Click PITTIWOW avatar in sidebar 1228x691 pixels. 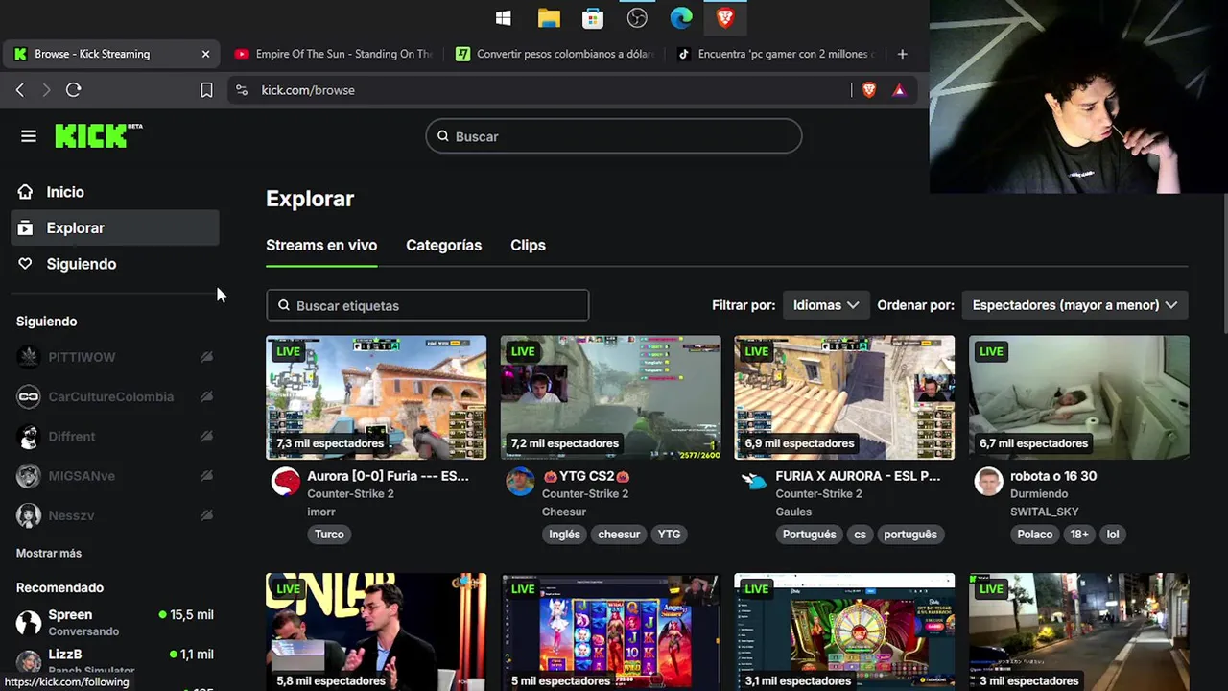29,357
